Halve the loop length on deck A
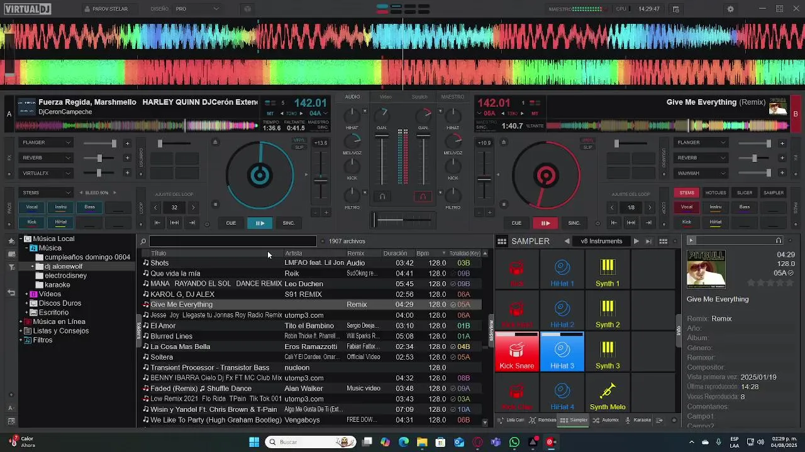This screenshot has height=452, width=805. point(155,207)
